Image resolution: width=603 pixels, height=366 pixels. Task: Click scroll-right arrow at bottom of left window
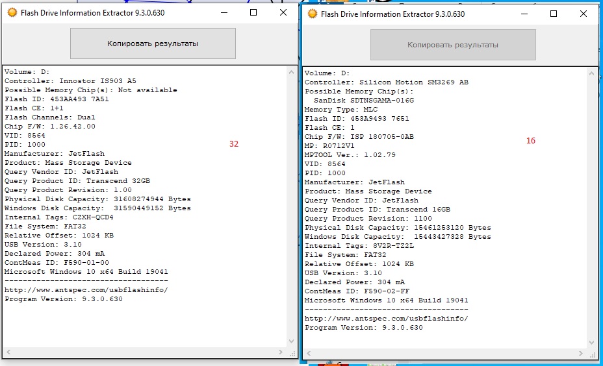click(280, 352)
